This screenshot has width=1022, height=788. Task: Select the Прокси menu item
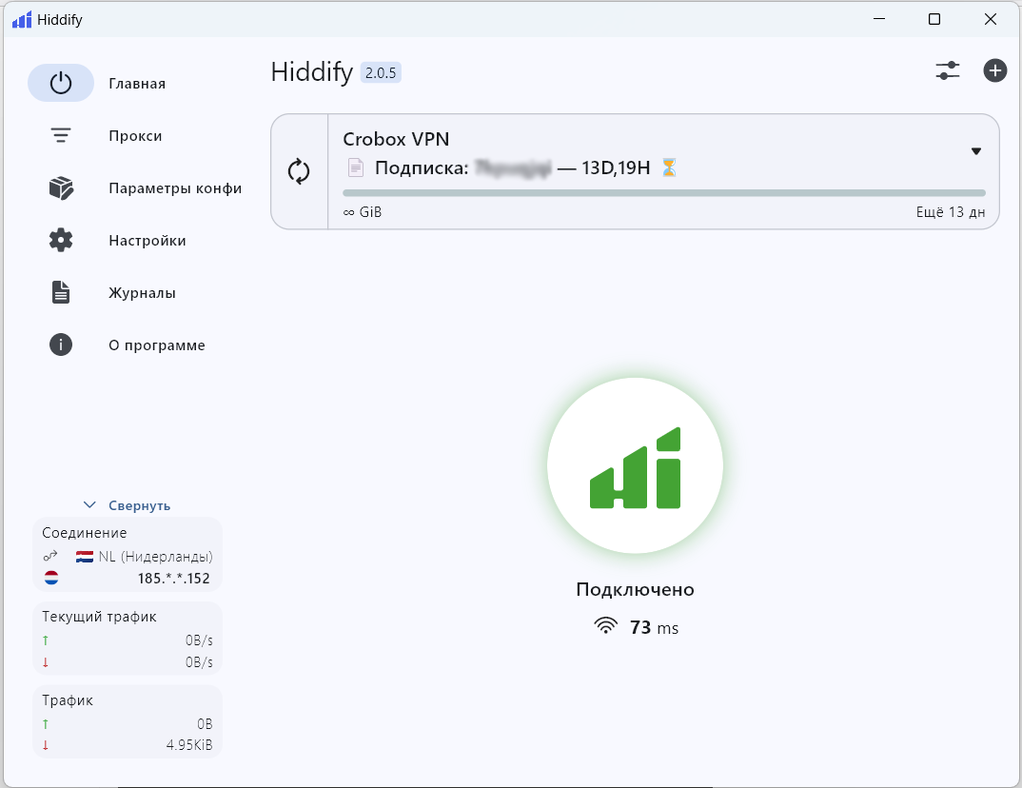tap(135, 136)
